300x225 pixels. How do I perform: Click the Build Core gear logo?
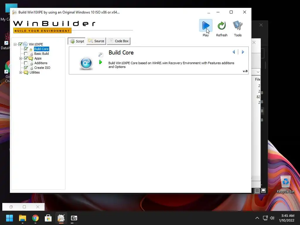86,63
